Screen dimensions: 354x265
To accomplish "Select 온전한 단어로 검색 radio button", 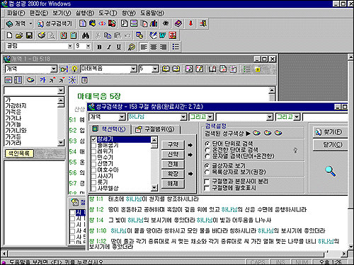I will [x=207, y=150].
